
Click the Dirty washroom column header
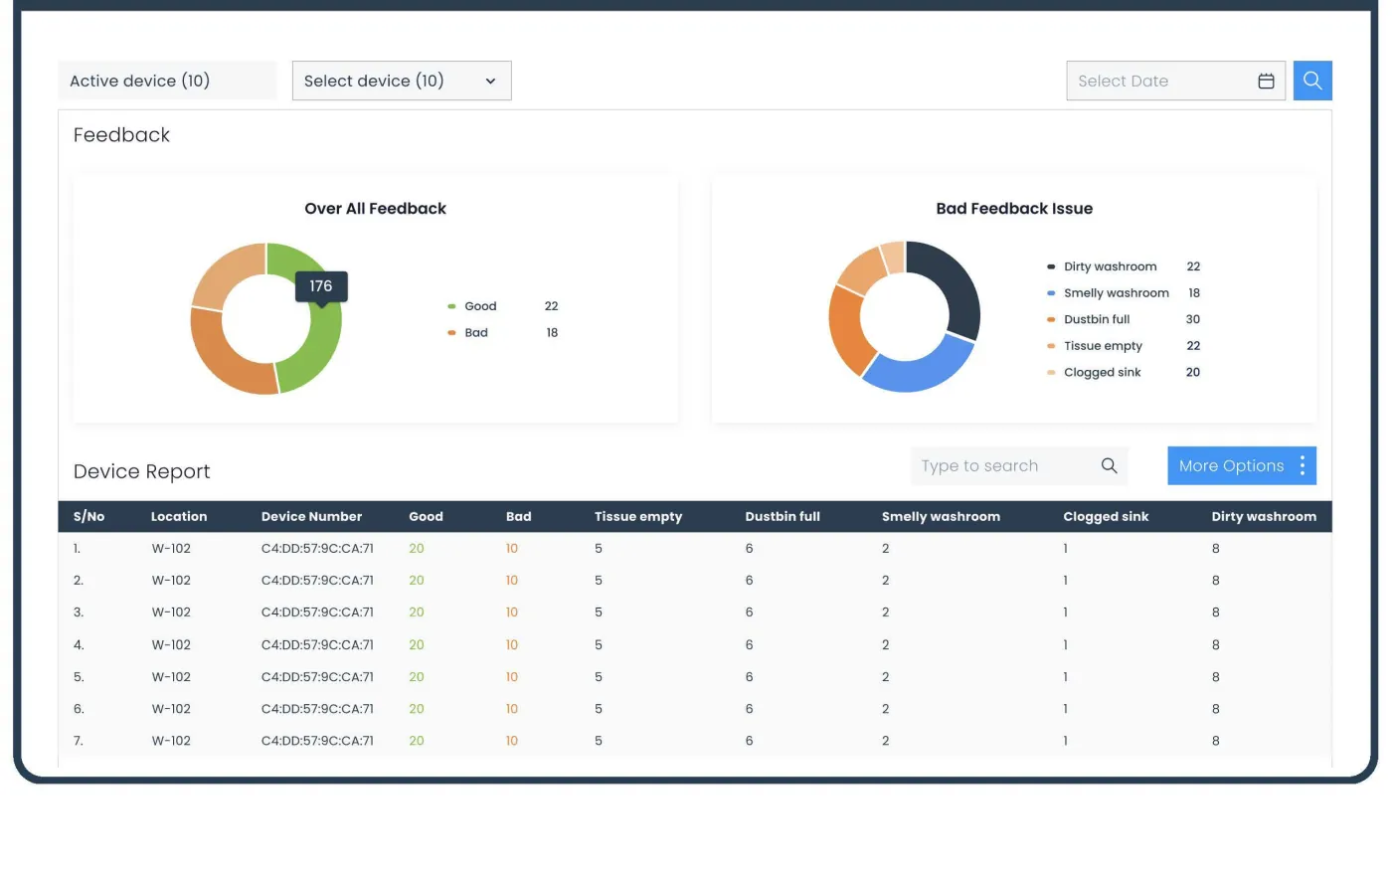[1264, 516]
